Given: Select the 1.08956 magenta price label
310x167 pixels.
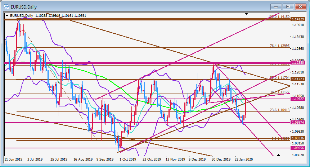Looking at the screenshot, I should pyautogui.click(x=298, y=148).
